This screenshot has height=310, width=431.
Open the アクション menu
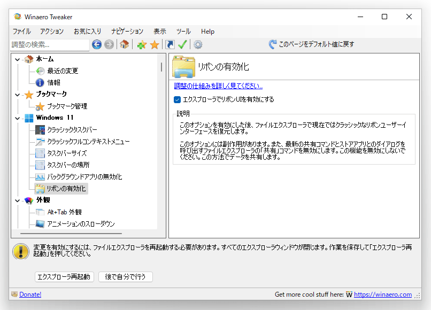(52, 32)
